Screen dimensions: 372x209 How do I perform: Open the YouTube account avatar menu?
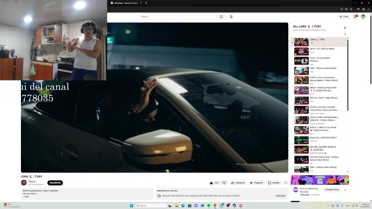pos(363,17)
